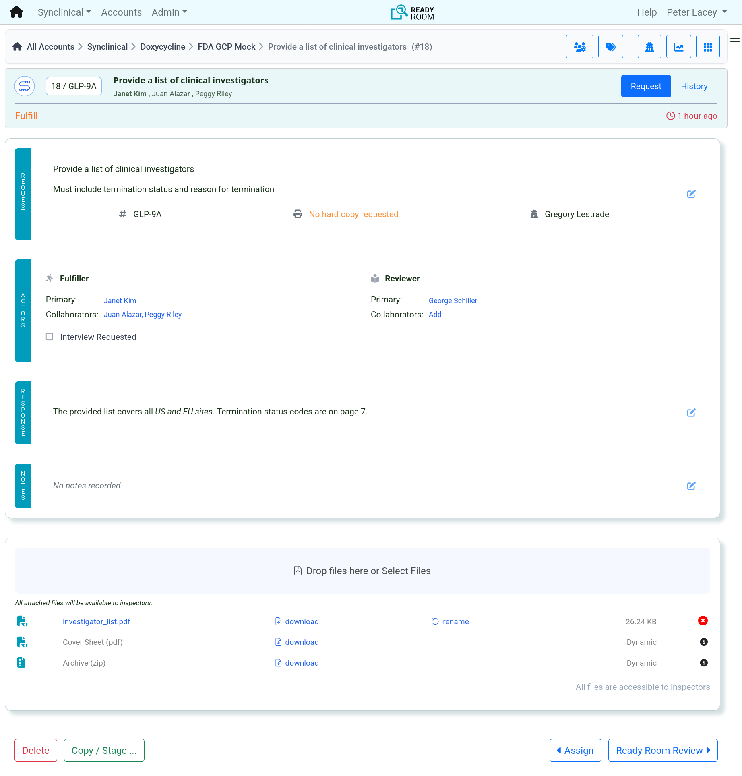This screenshot has width=742, height=776.
Task: Click the Ready Room logo
Action: [x=412, y=12]
